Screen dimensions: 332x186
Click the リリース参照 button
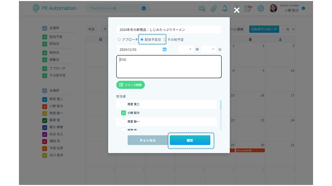point(130,85)
